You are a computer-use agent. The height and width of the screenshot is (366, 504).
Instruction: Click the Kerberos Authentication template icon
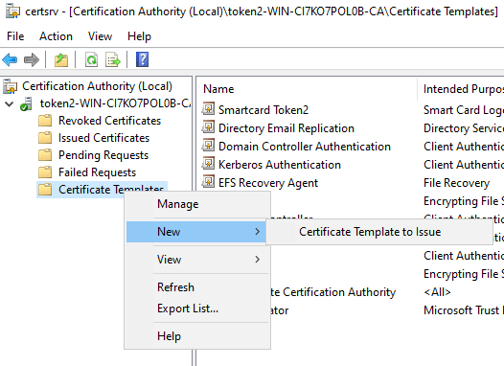pyautogui.click(x=208, y=163)
